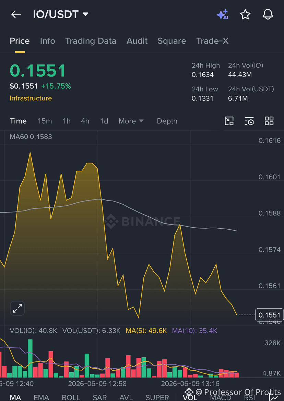Click the Infrastructure category tag
This screenshot has width=284, height=401.
[x=31, y=98]
